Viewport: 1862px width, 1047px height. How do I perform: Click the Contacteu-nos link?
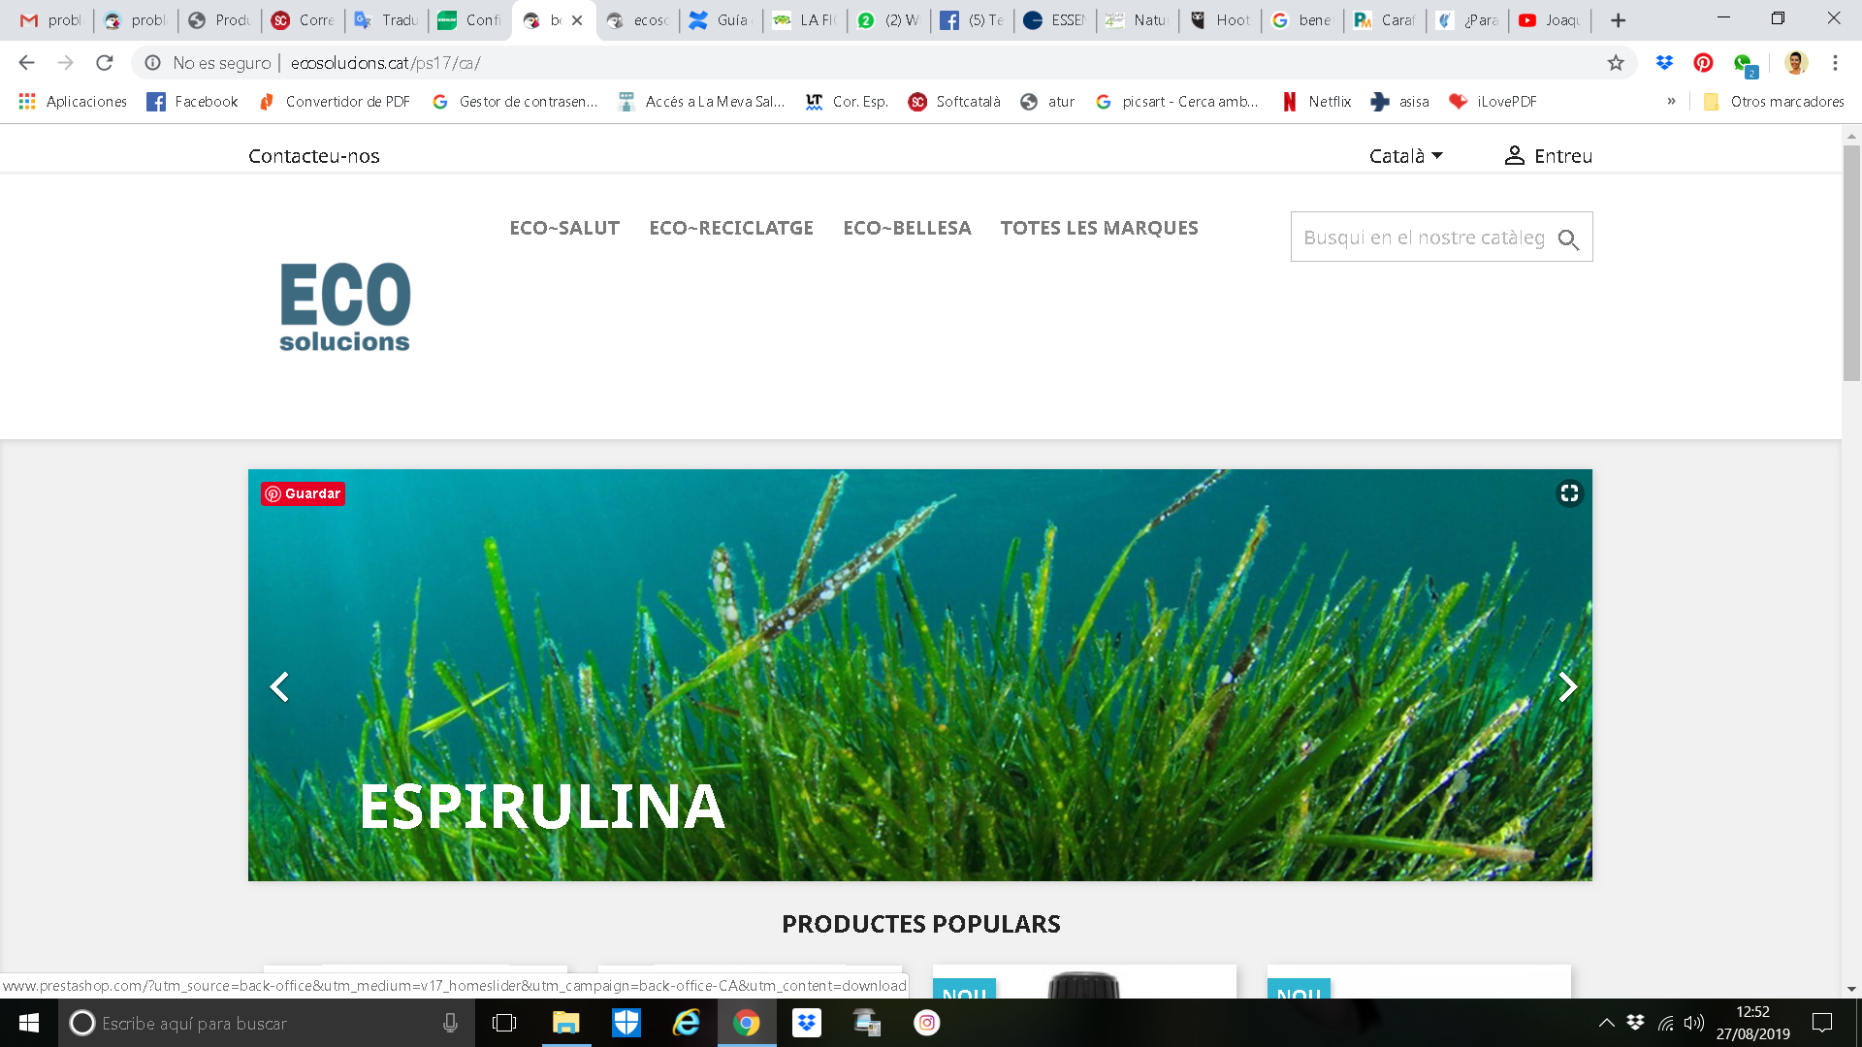pos(313,156)
